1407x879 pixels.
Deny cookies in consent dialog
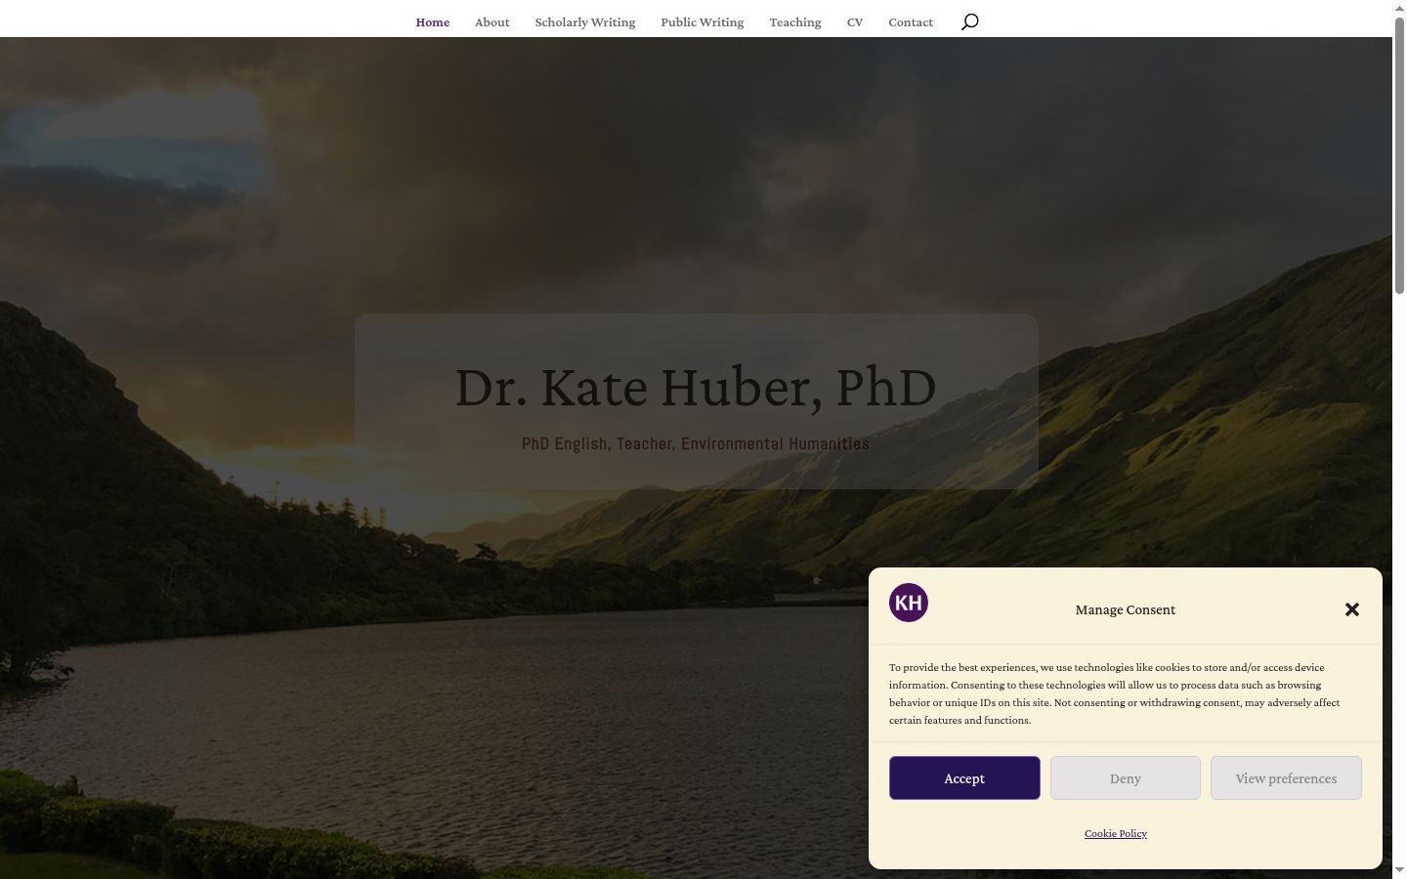[x=1126, y=778]
